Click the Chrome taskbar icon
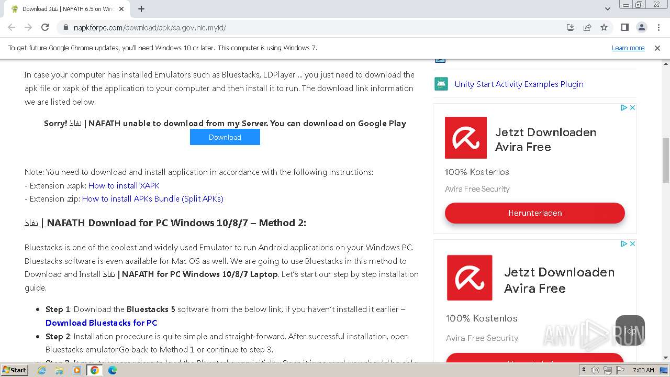Image resolution: width=670 pixels, height=377 pixels. click(x=95, y=370)
